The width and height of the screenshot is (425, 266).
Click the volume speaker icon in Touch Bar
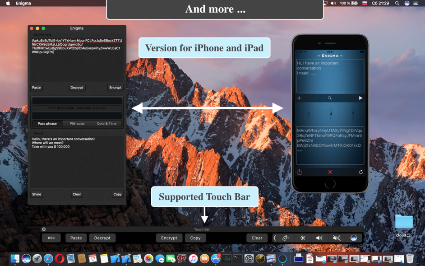(319, 238)
